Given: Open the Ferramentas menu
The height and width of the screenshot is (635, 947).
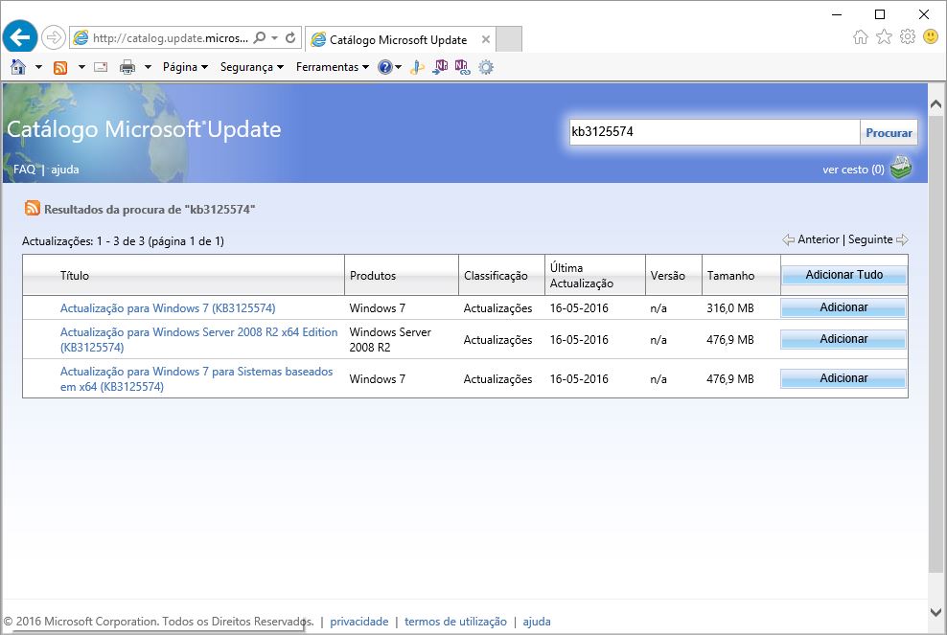Looking at the screenshot, I should 333,67.
